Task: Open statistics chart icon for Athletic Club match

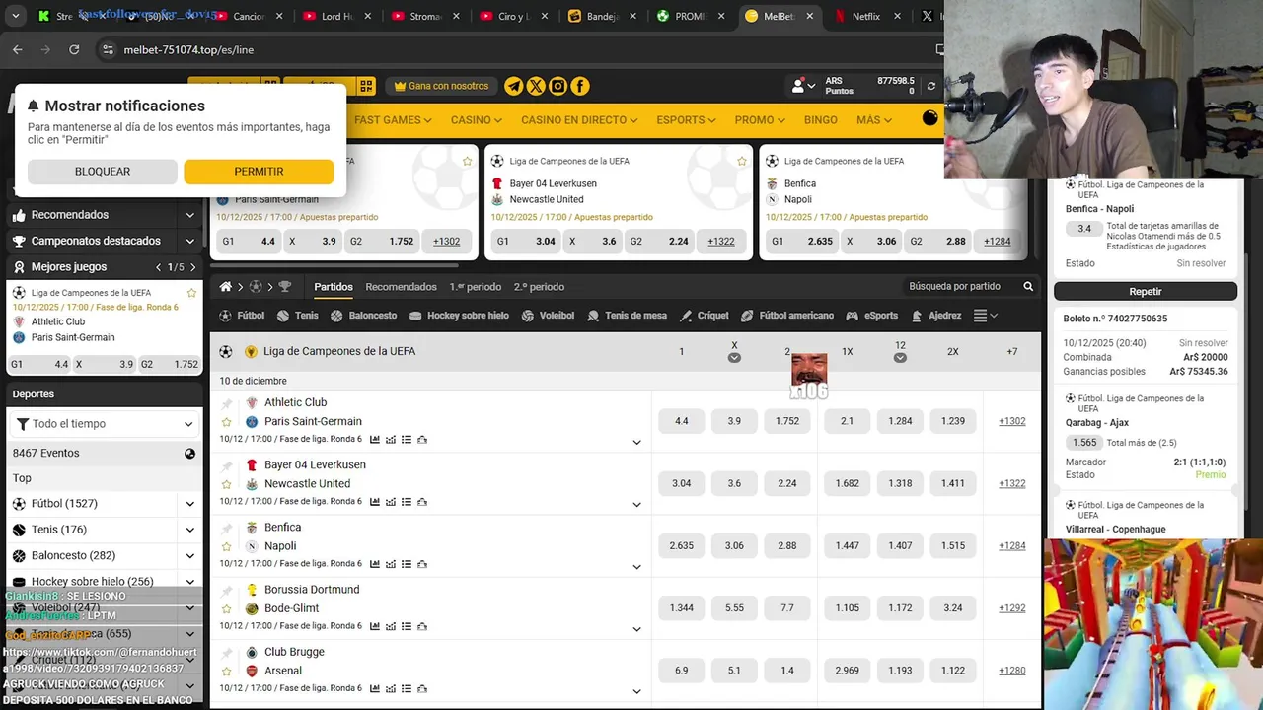Action: coord(375,440)
